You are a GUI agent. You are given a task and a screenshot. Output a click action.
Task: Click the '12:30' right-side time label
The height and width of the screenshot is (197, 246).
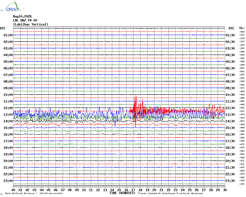(230, 108)
